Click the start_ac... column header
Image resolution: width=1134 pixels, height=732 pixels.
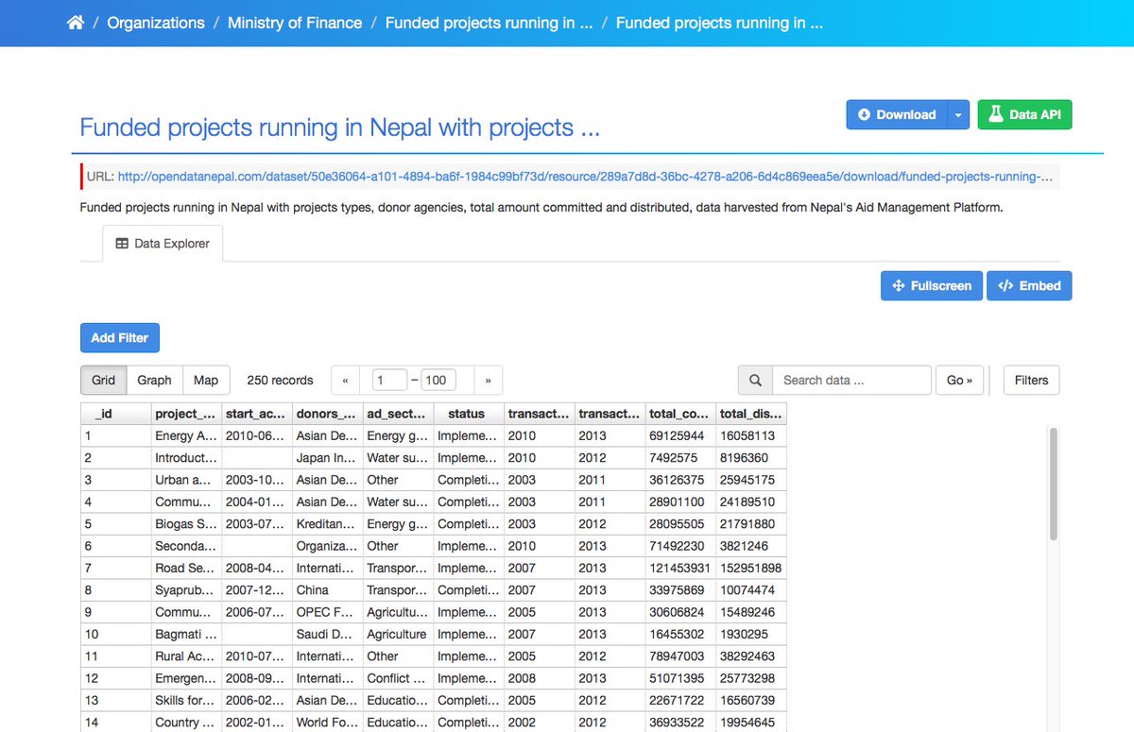coord(256,413)
